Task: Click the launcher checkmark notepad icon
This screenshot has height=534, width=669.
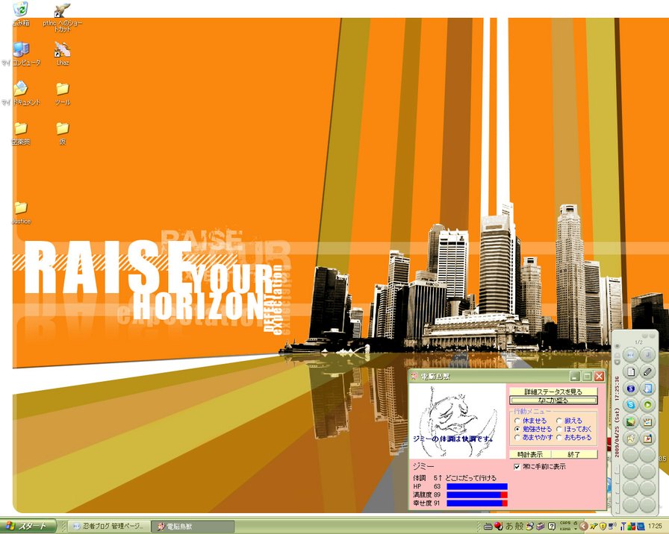Action: click(647, 422)
